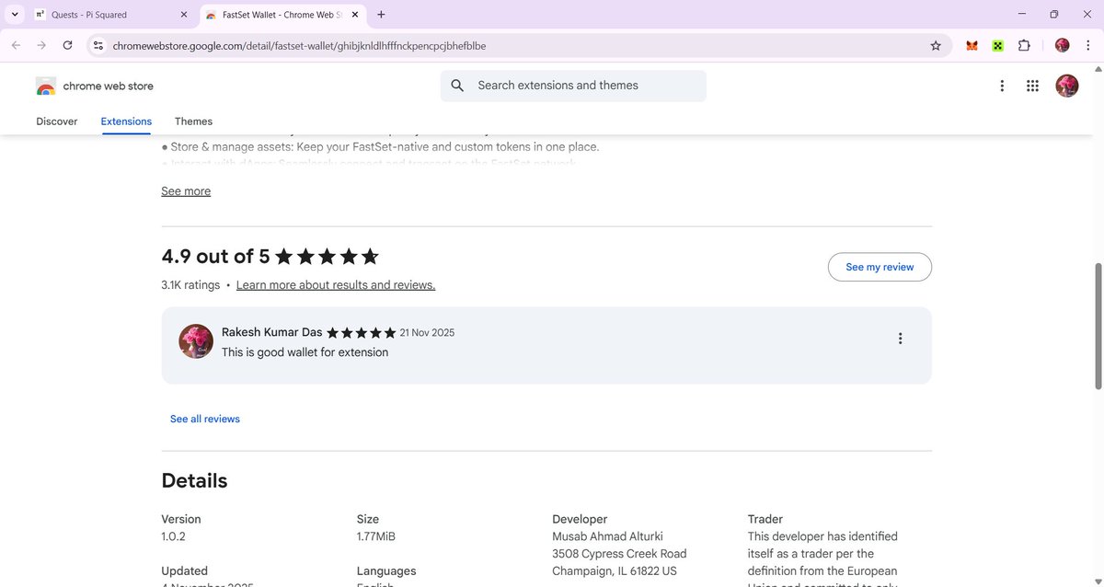Viewport: 1104px width, 587px height.
Task: Click the See my review button
Action: pos(880,267)
